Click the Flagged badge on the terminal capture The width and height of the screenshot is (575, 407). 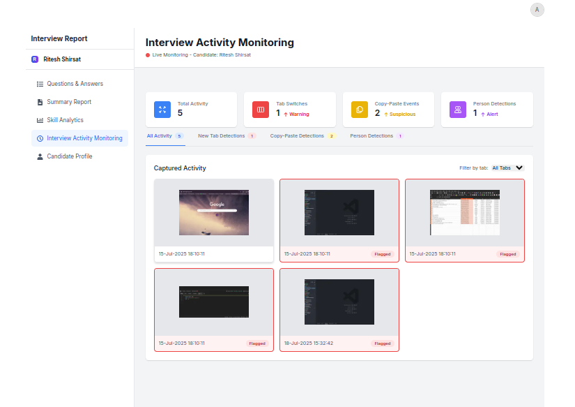(257, 343)
